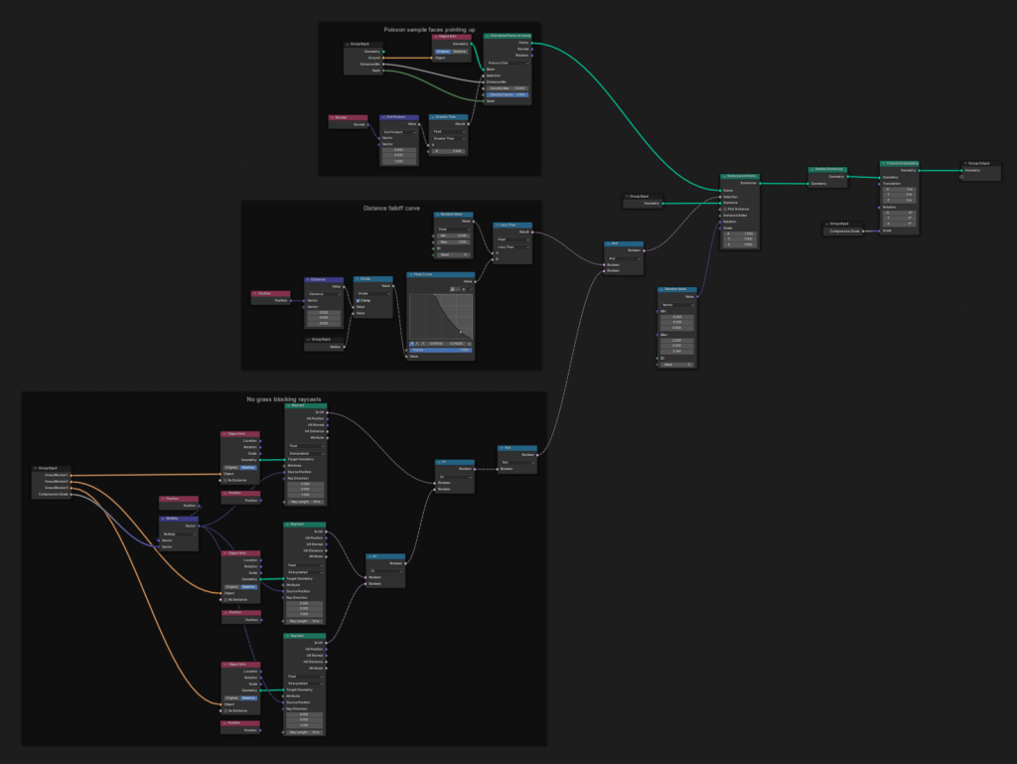Delete the selected Float Curve point

[x=469, y=344]
